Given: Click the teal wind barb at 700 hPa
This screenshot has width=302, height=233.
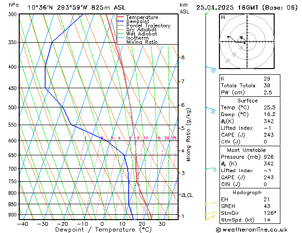Looking at the screenshot, I should click(x=211, y=170).
